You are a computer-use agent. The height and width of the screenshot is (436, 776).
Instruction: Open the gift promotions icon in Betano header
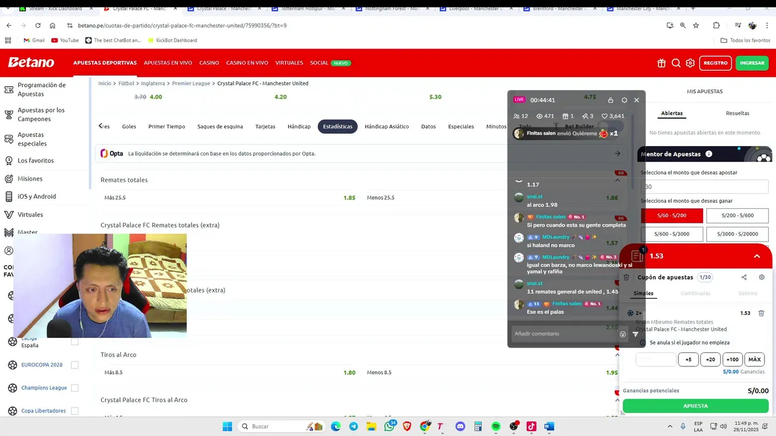click(x=661, y=63)
